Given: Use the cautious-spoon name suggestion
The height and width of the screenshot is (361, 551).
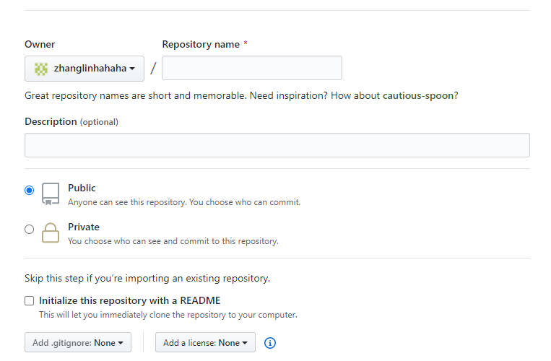Looking at the screenshot, I should (x=419, y=95).
